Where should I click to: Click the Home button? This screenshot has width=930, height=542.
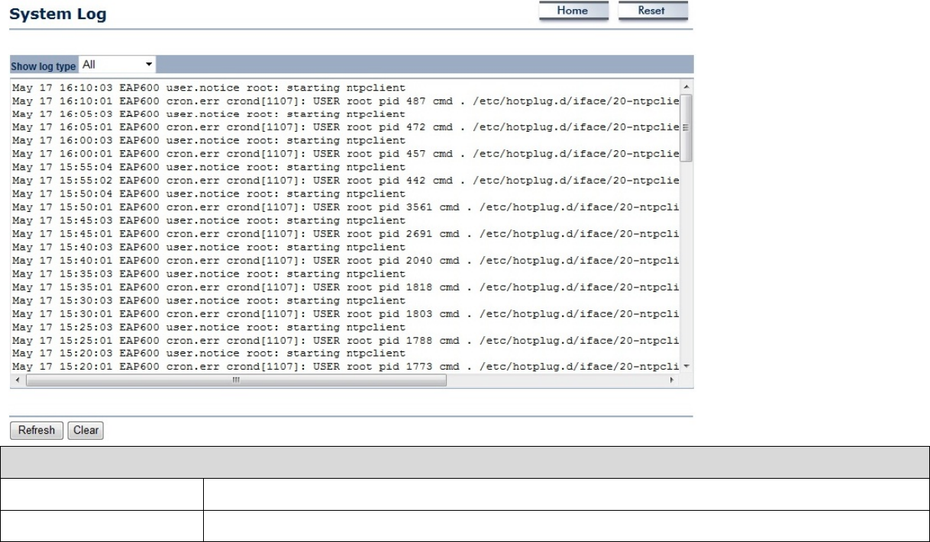coord(573,11)
